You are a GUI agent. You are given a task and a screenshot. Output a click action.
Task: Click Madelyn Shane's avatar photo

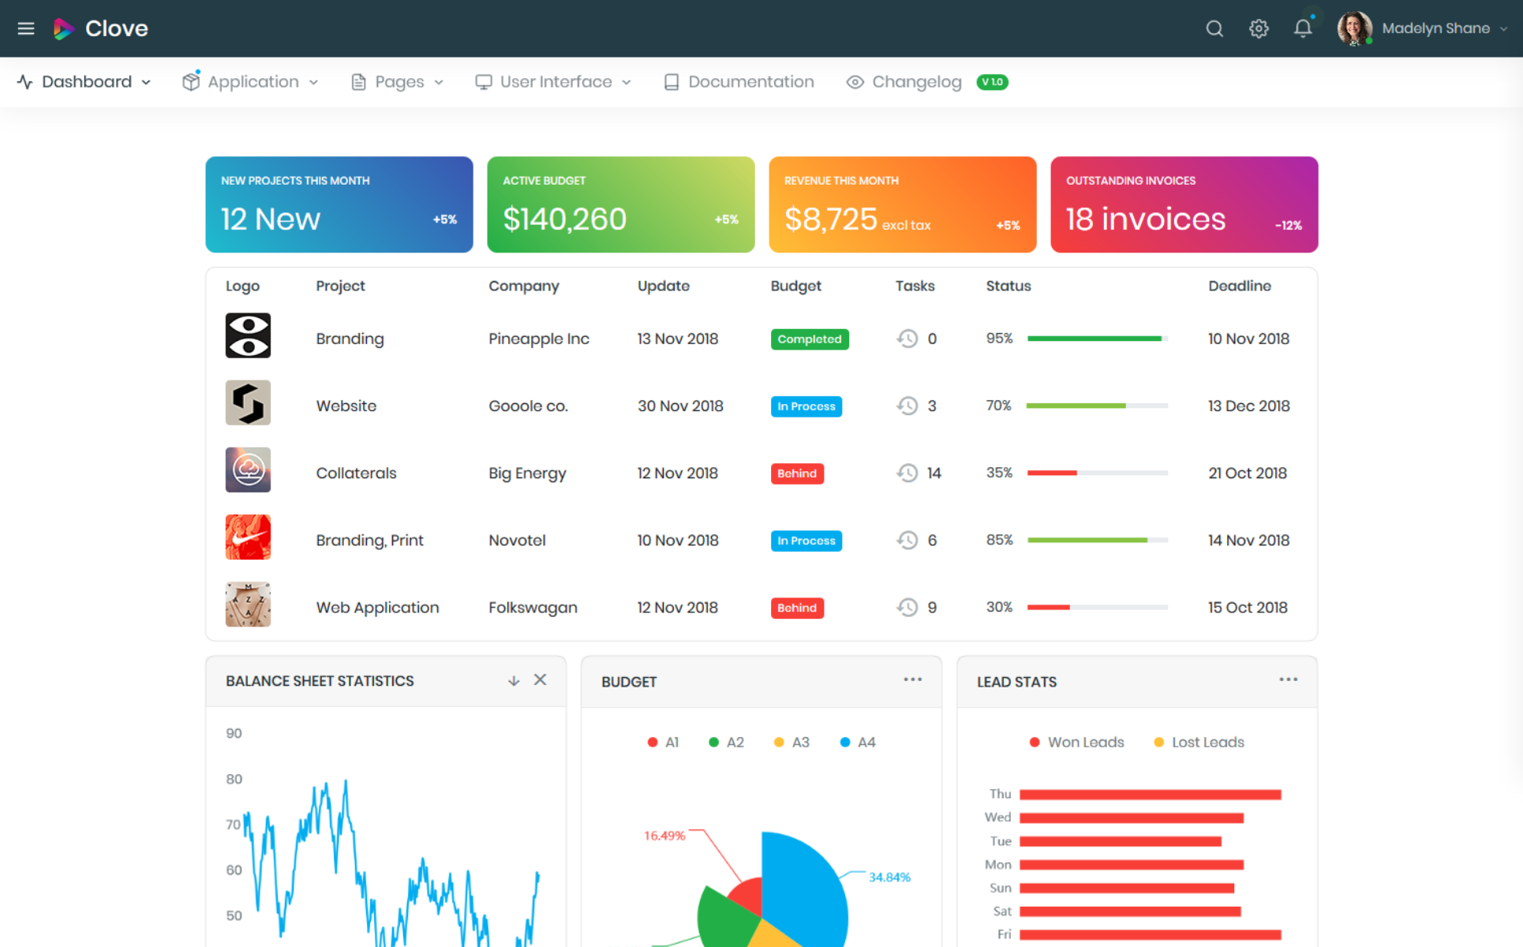coord(1354,28)
